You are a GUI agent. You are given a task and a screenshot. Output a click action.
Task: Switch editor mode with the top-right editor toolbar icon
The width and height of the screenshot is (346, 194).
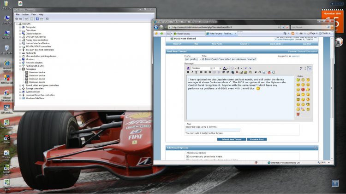pyautogui.click(x=309, y=68)
